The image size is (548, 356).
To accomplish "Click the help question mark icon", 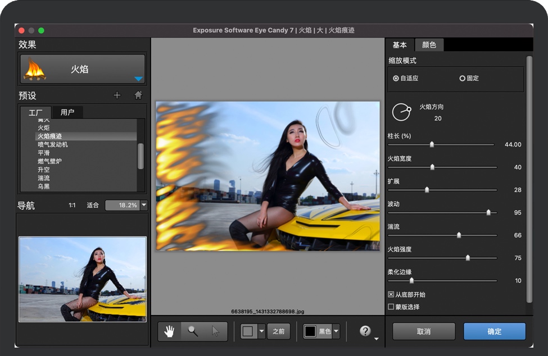I will pyautogui.click(x=365, y=331).
